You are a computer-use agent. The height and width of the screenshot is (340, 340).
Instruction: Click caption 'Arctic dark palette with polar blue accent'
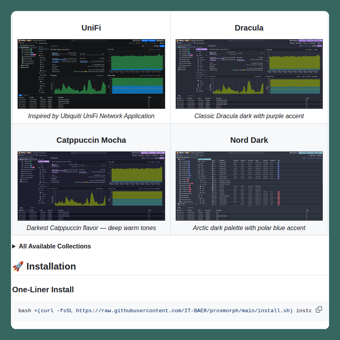coord(249,228)
